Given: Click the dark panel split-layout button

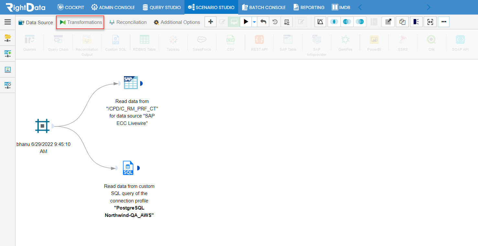Looking at the screenshot, I should pos(416,22).
